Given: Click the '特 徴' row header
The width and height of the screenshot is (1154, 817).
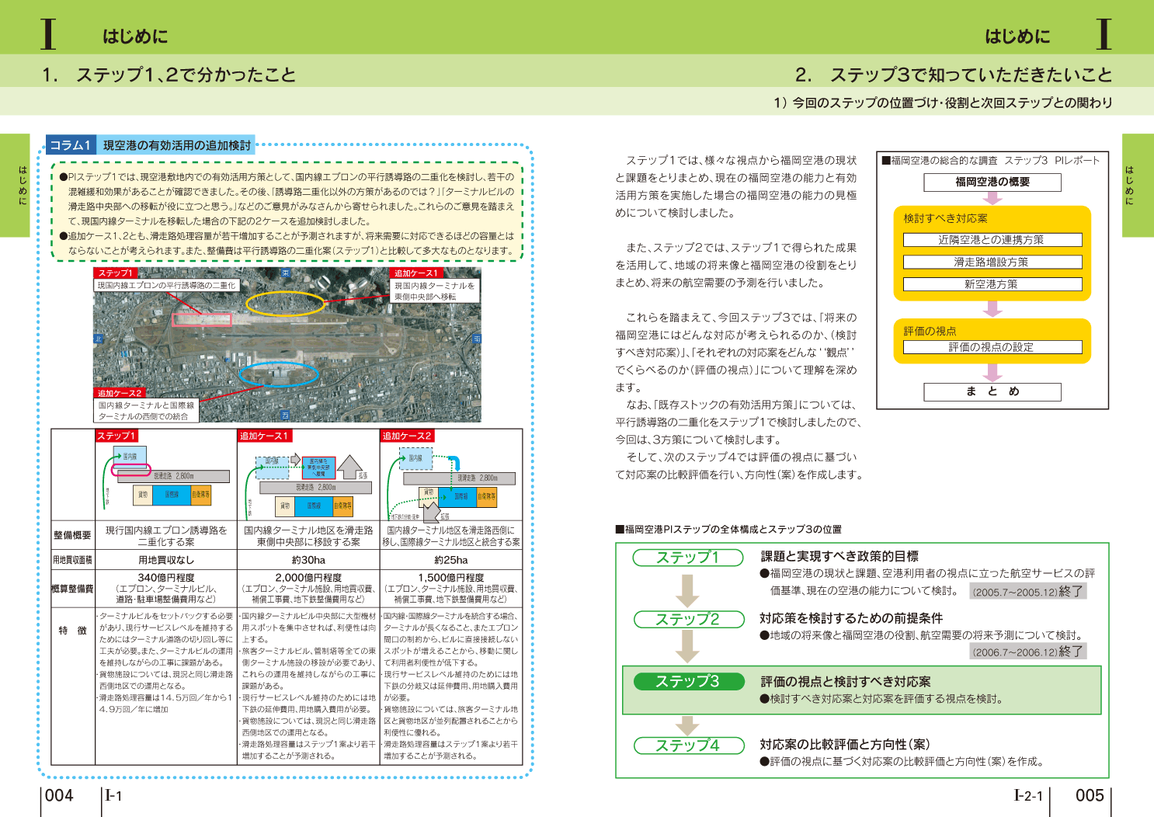Looking at the screenshot, I should click(x=72, y=631).
